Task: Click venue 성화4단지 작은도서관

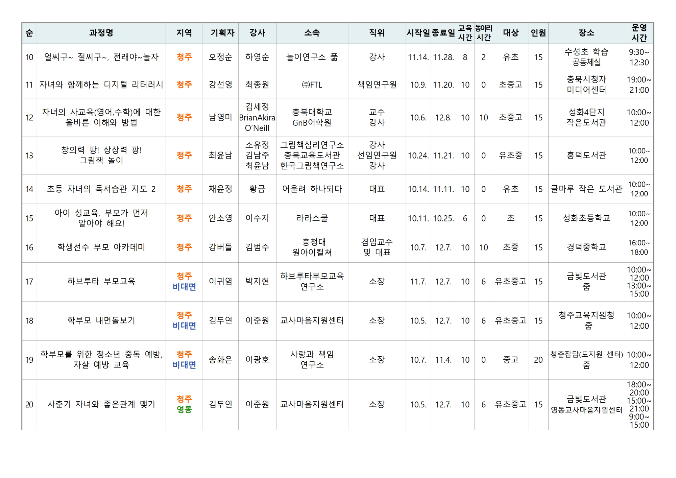Action: pos(586,117)
